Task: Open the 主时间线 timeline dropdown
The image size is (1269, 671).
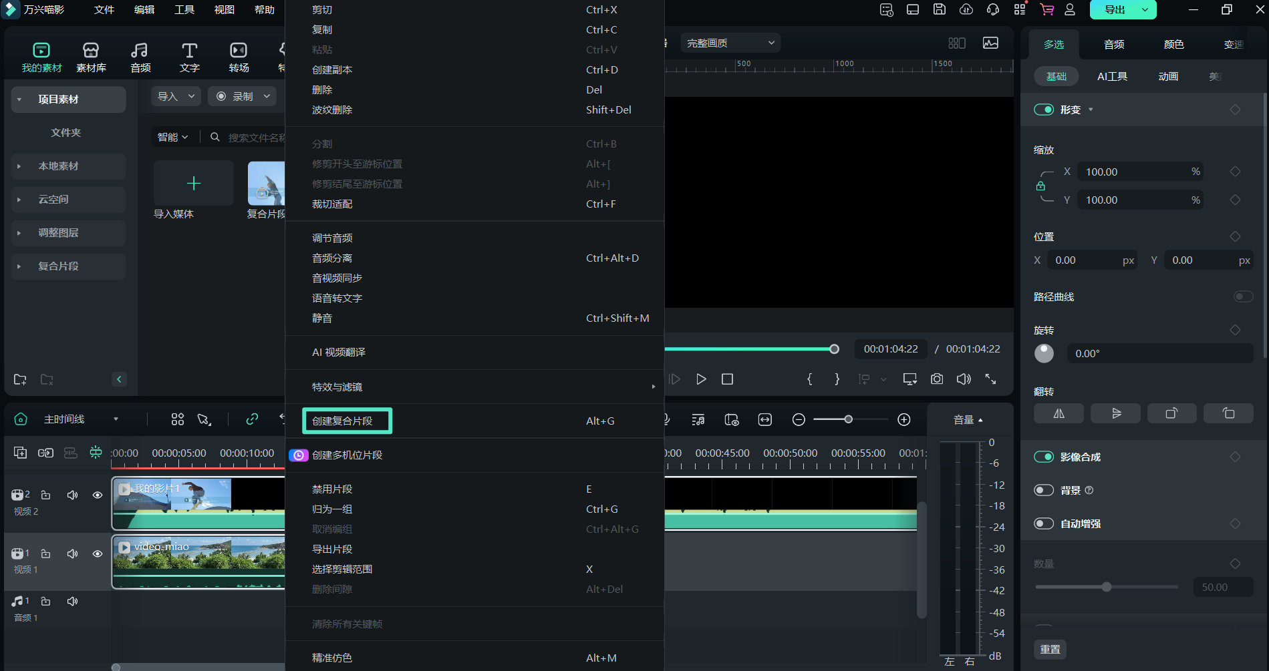Action: tap(116, 419)
